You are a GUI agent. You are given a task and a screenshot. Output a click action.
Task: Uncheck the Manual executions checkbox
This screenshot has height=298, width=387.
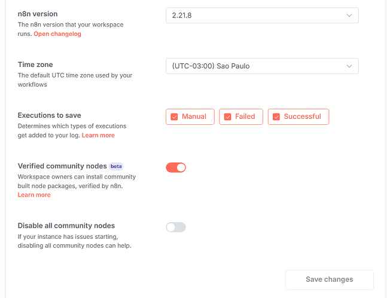174,116
